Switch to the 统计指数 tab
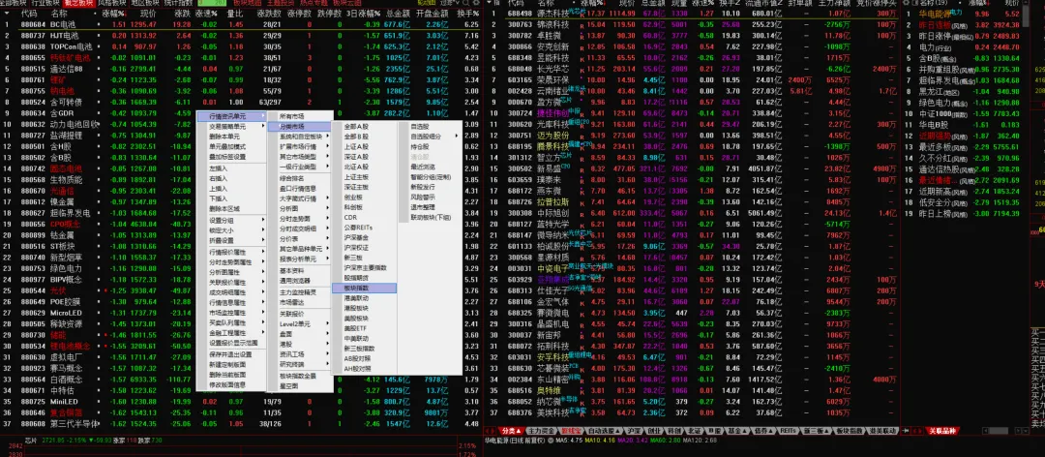Screen dimensions: 1045x457 [178, 3]
